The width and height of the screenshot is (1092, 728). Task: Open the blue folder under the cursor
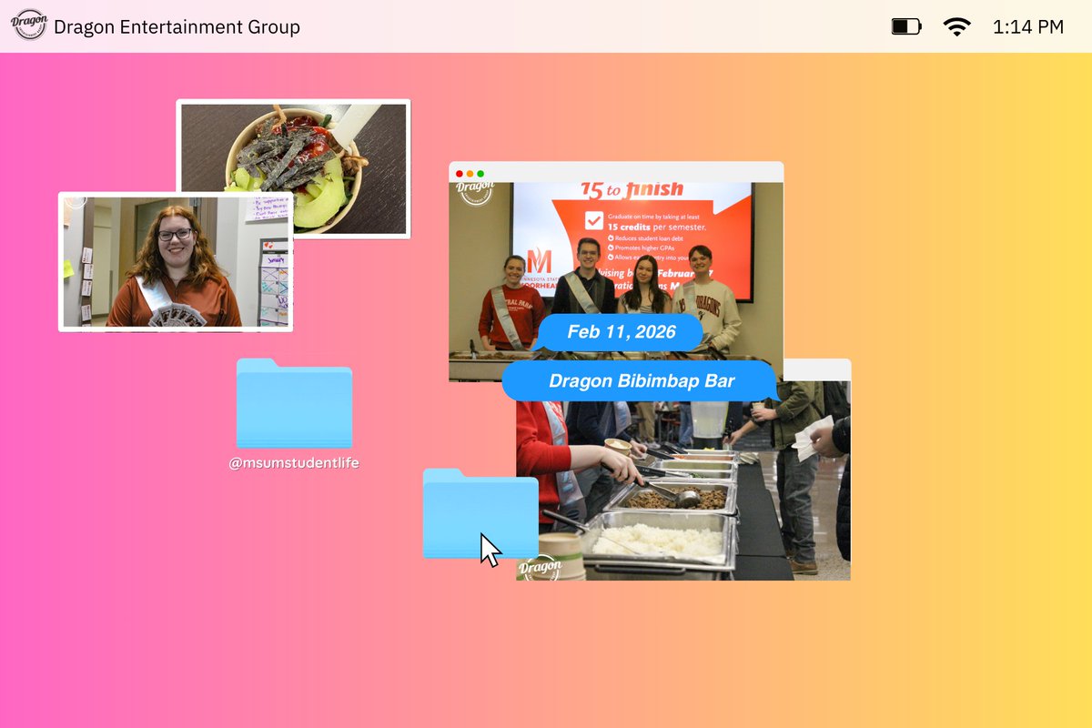pos(480,513)
